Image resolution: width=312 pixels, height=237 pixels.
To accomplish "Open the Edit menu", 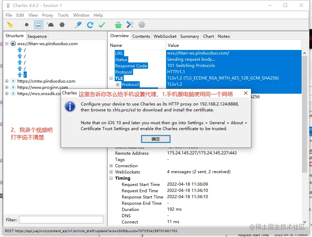I will pyautogui.click(x=20, y=15).
